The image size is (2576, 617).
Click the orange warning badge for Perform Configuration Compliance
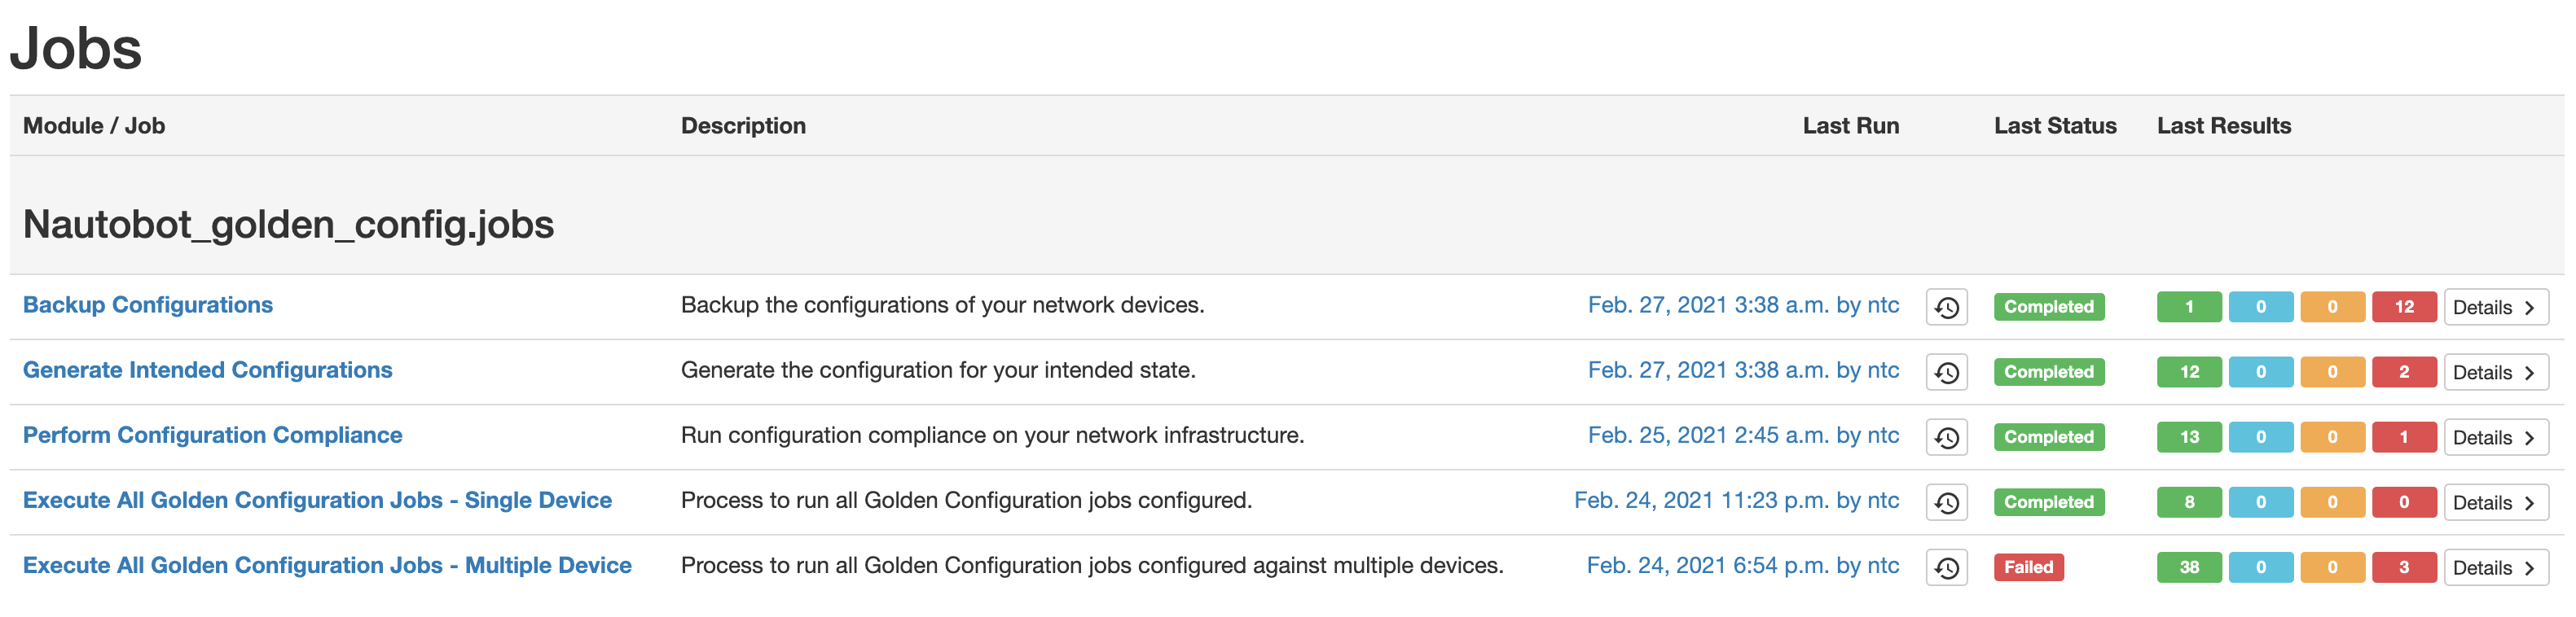pos(2332,436)
